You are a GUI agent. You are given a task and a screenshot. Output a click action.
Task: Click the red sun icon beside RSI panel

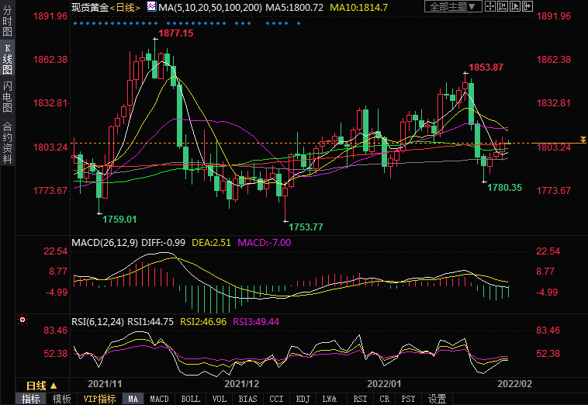[x=22, y=320]
